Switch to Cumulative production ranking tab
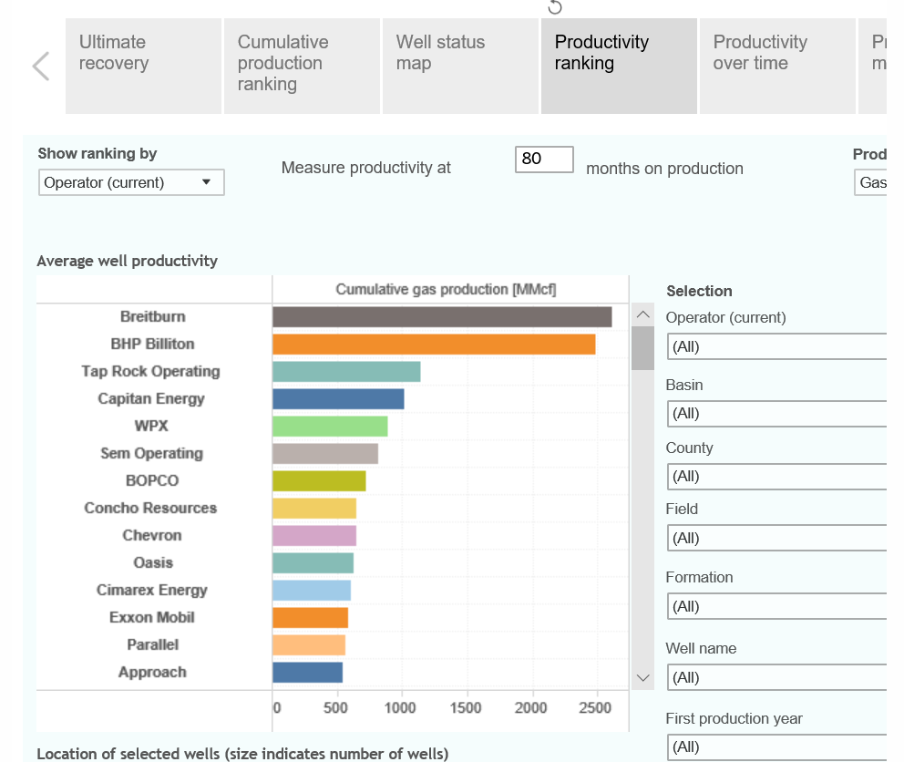The height and width of the screenshot is (762, 904). point(303,66)
